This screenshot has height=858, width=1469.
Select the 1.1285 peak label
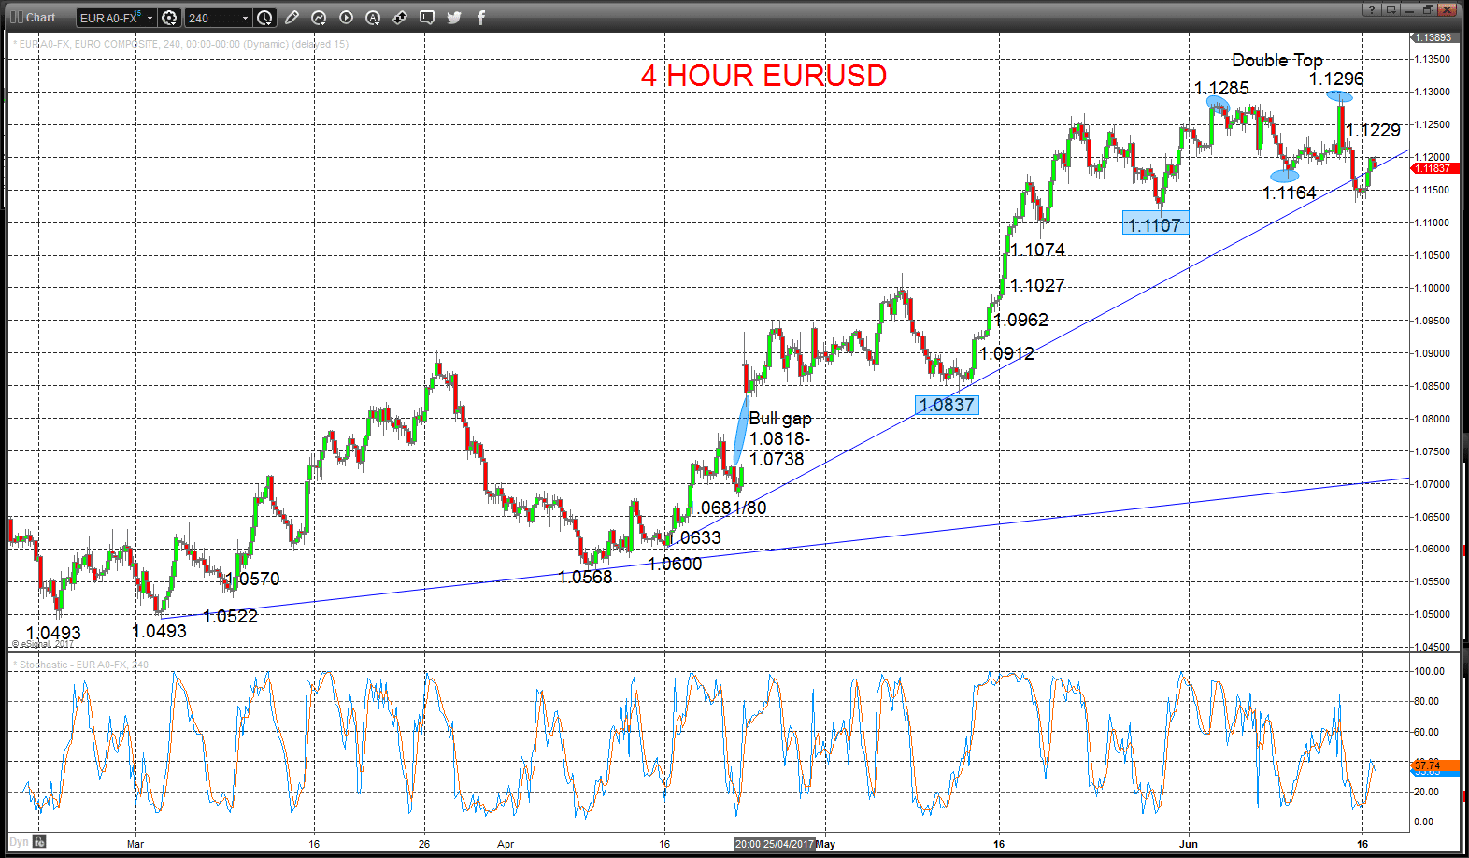1221,88
